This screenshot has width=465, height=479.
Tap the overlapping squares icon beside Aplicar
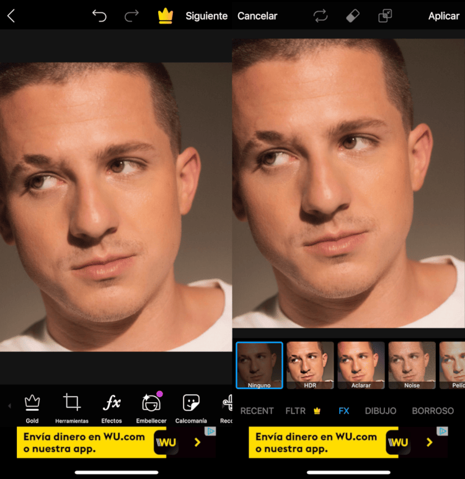[385, 16]
